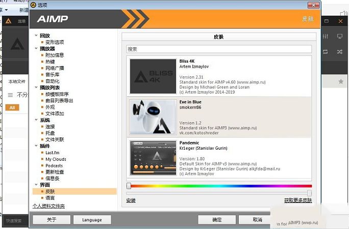The width and height of the screenshot is (349, 229).
Task: Click the 取消 cancel button
Action: tap(258, 220)
